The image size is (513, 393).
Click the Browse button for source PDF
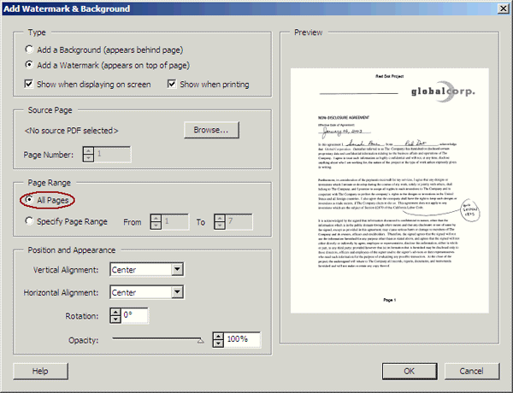209,131
